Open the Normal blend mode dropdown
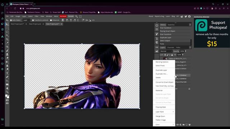230x129 pixels. [x=166, y=51]
